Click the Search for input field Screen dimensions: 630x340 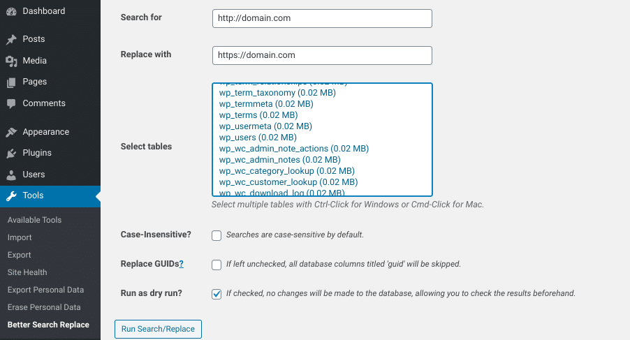pyautogui.click(x=322, y=18)
